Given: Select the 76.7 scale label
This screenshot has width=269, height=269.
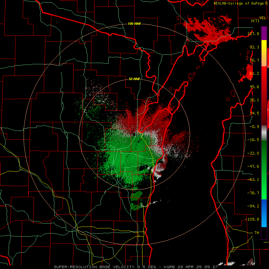Looking at the screenshot, I should pos(254,60).
